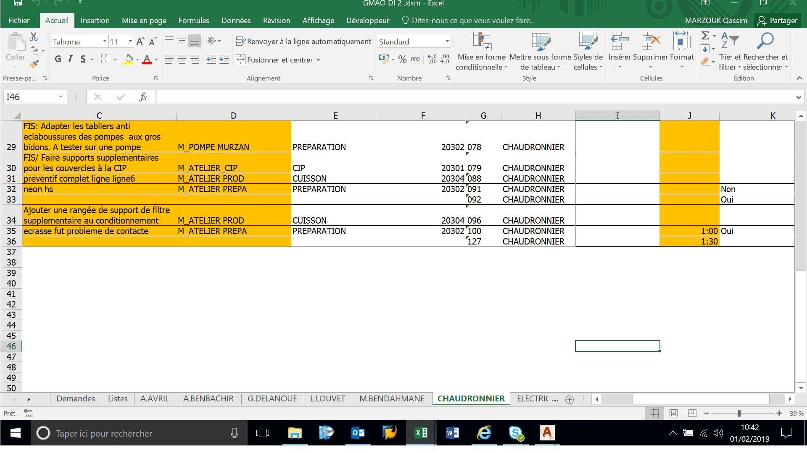Switch to Page Layout view in status bar
This screenshot has width=807, height=453.
point(673,413)
